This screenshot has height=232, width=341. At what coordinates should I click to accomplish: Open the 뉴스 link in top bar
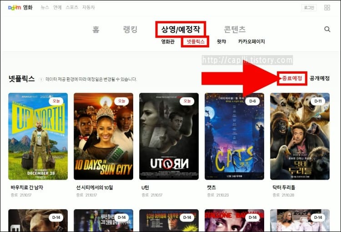coord(45,7)
